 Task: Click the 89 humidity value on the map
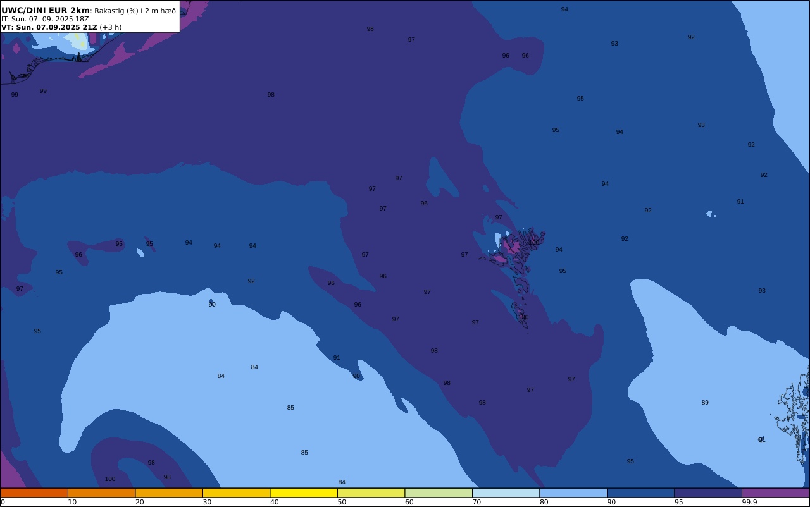[x=705, y=403]
